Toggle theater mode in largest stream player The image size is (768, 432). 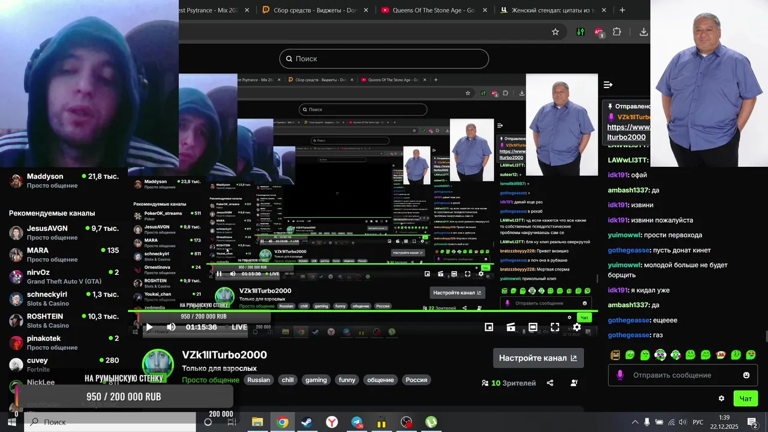533,327
